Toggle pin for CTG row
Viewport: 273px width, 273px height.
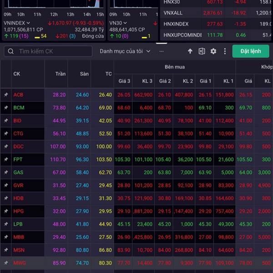click(x=6, y=133)
